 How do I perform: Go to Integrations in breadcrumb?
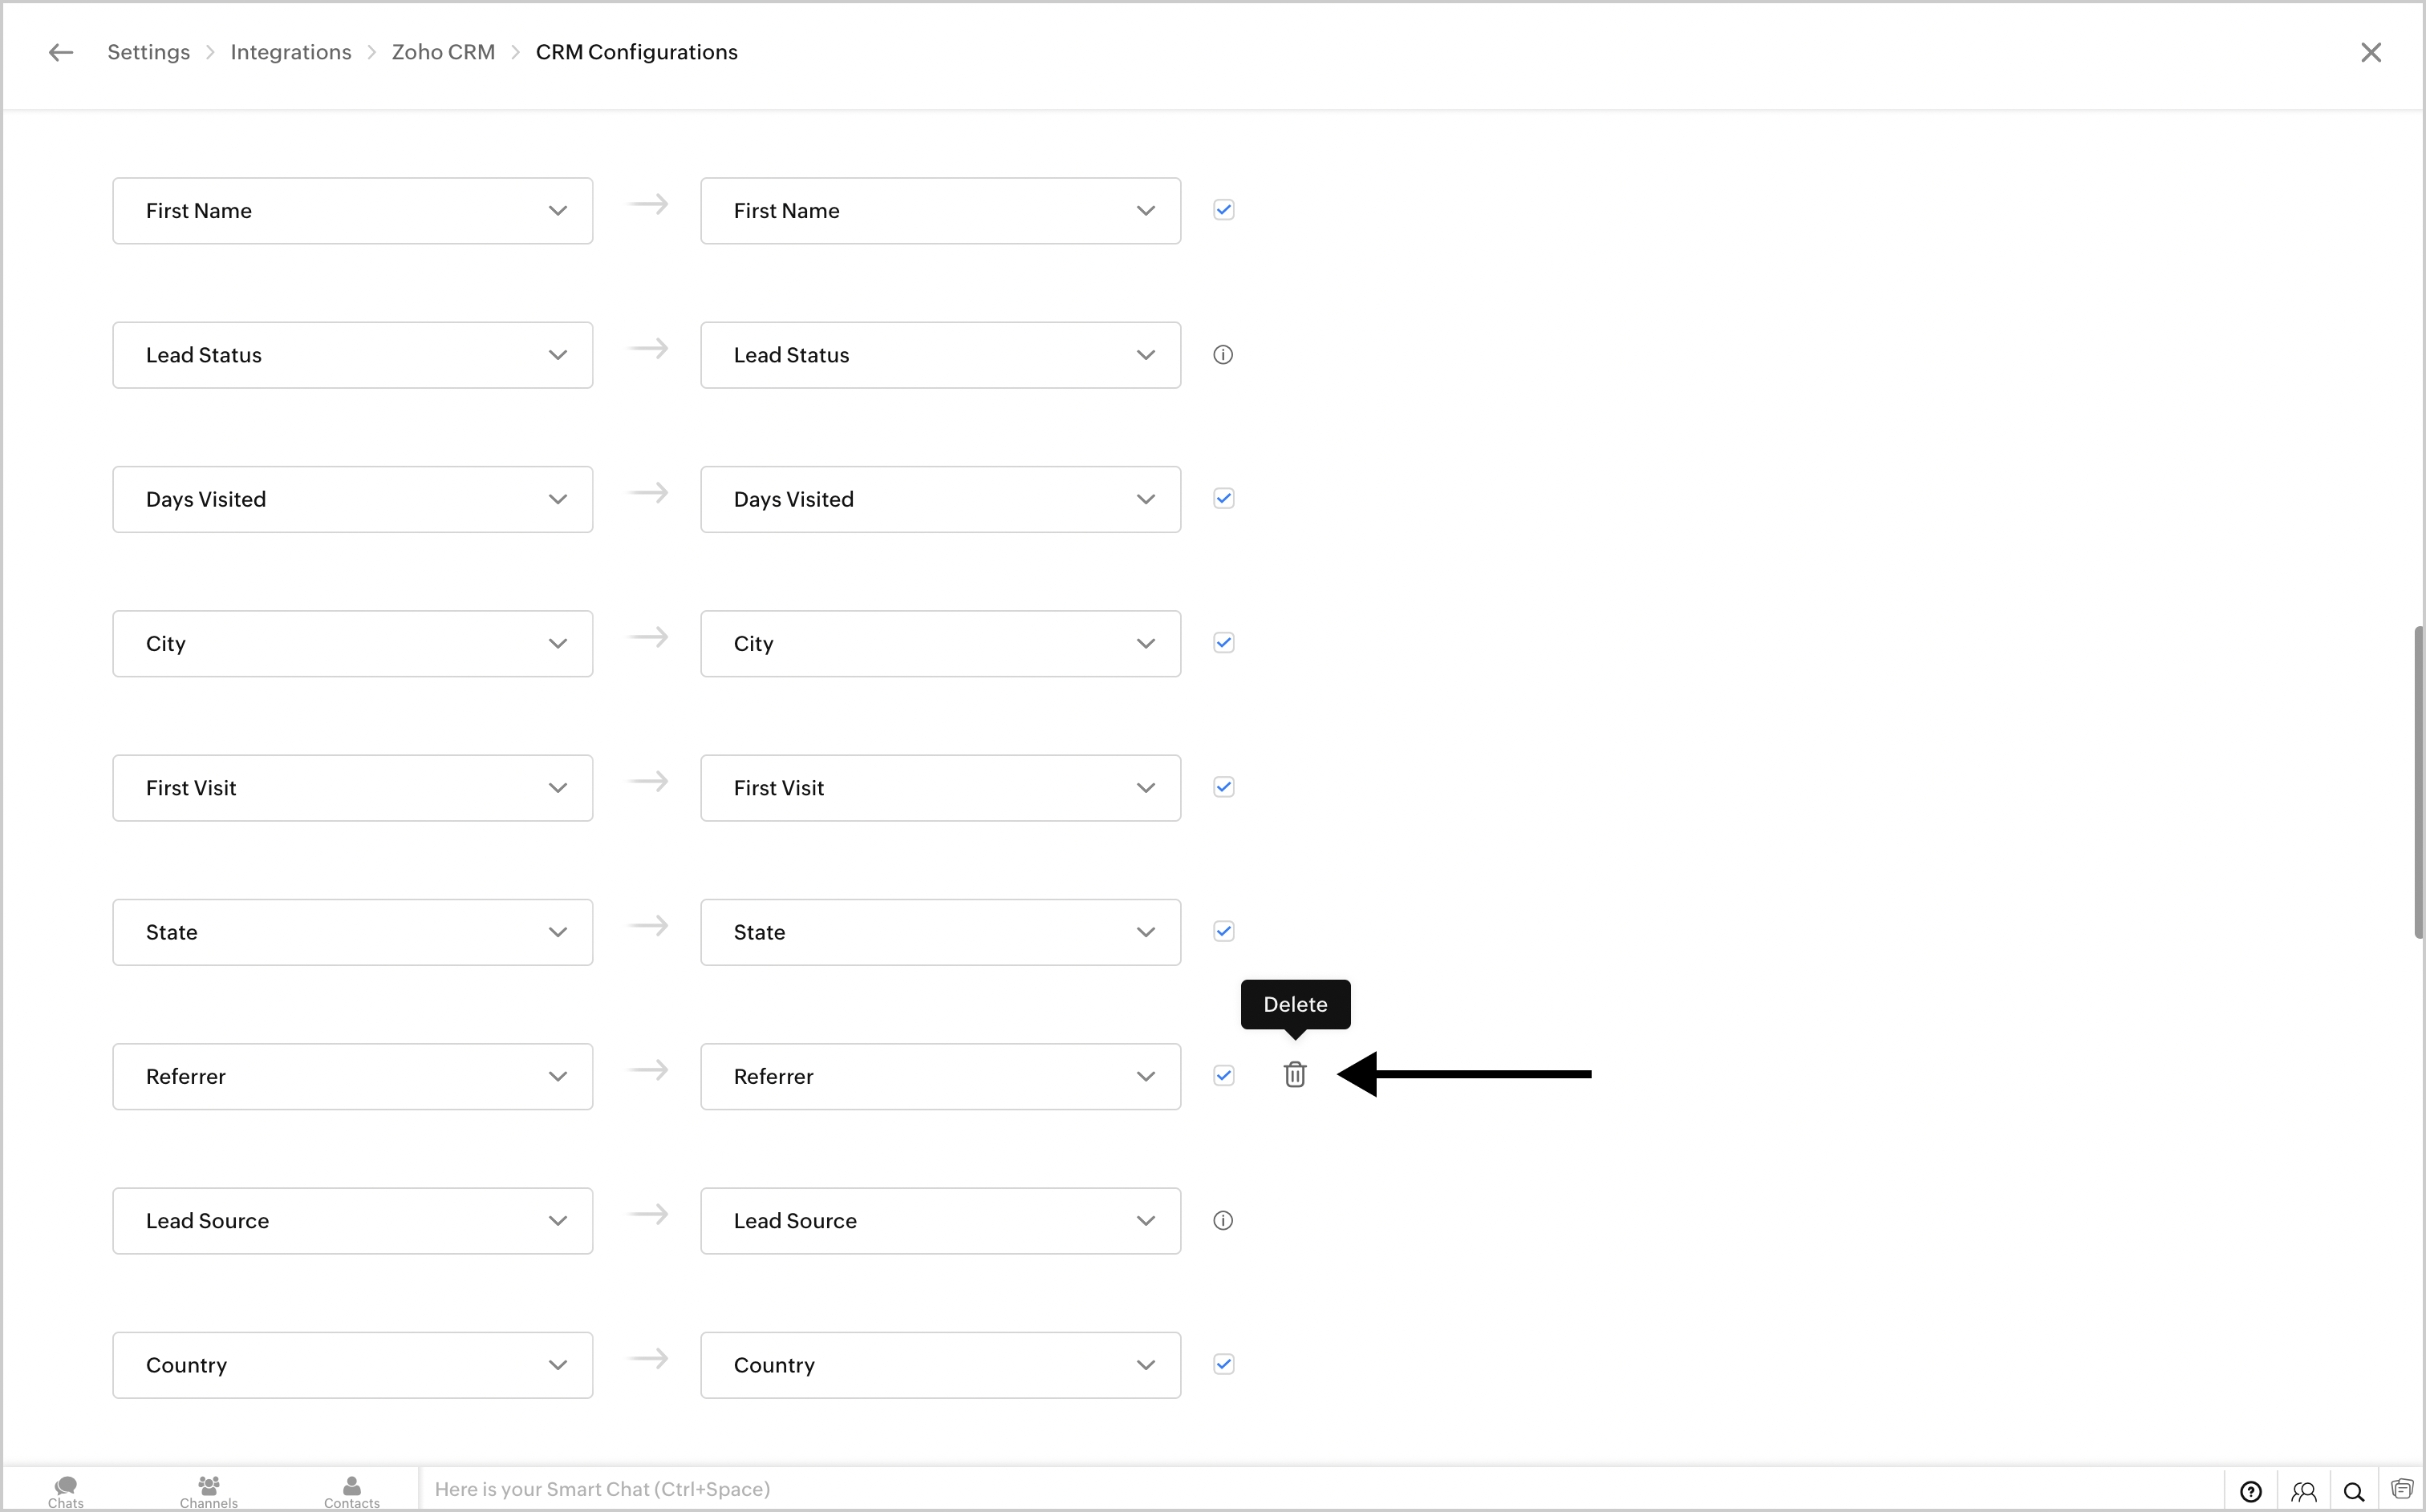290,52
